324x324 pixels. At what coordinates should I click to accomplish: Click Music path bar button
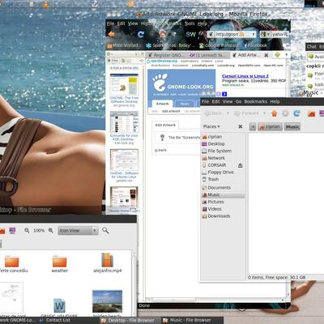coord(292,126)
